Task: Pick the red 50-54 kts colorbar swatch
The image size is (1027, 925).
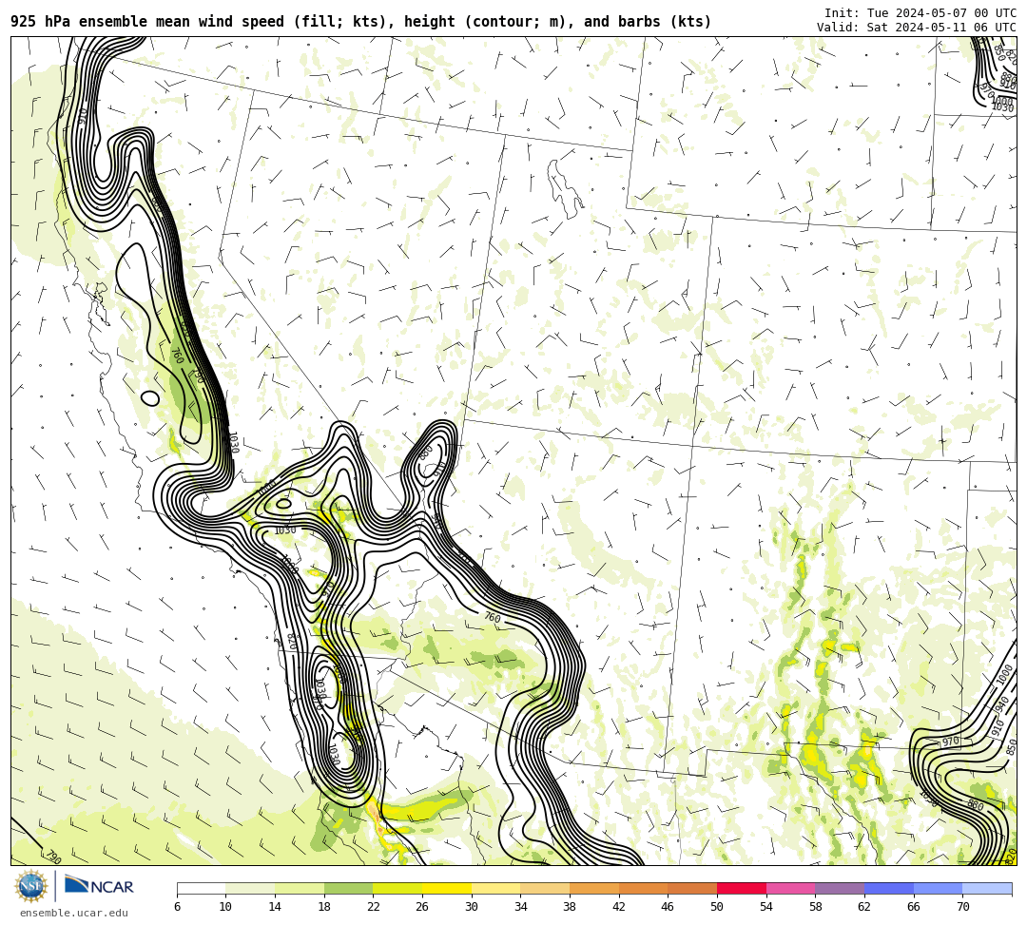Action: pos(742,888)
